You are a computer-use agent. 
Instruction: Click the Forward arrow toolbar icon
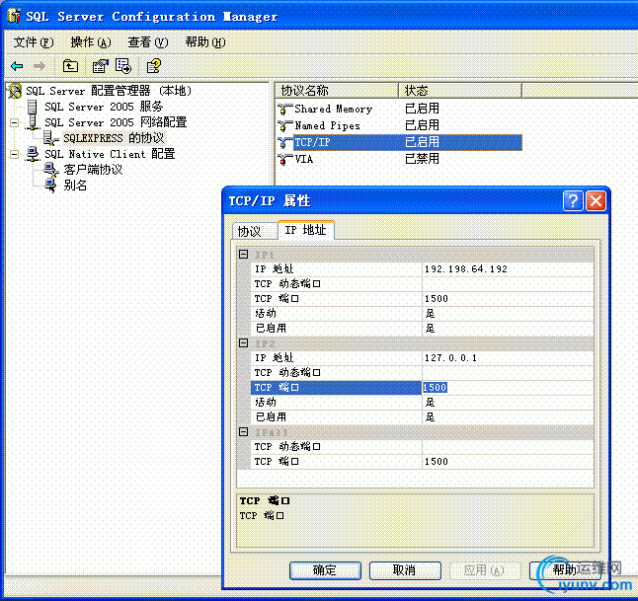point(40,66)
